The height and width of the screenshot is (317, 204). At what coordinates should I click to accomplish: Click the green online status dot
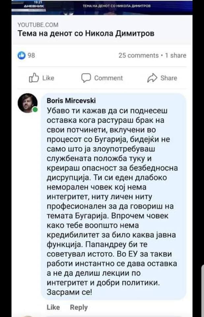pos(35,110)
